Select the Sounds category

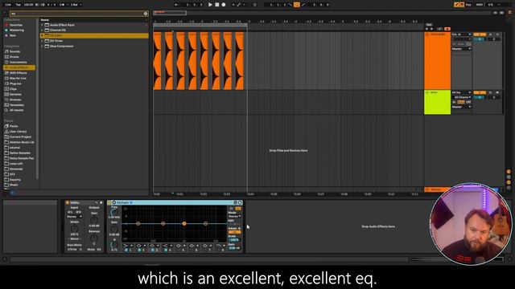[x=14, y=51]
